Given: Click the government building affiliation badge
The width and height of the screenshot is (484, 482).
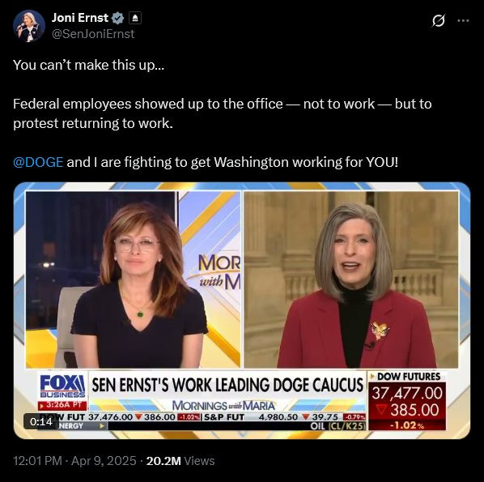Looking at the screenshot, I should coord(134,19).
